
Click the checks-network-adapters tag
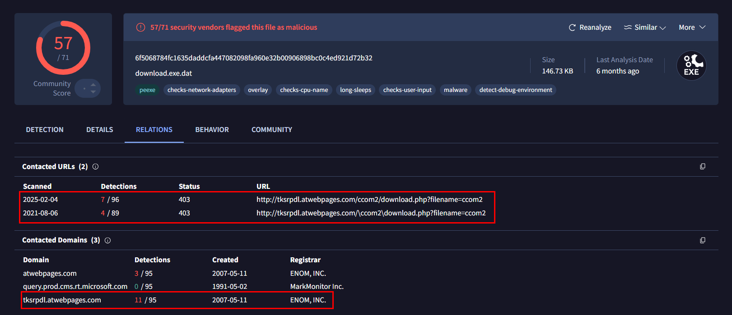tap(201, 90)
